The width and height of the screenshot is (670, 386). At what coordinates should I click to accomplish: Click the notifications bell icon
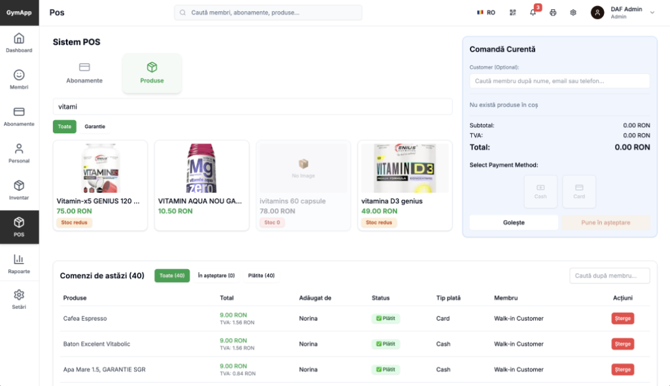(533, 12)
